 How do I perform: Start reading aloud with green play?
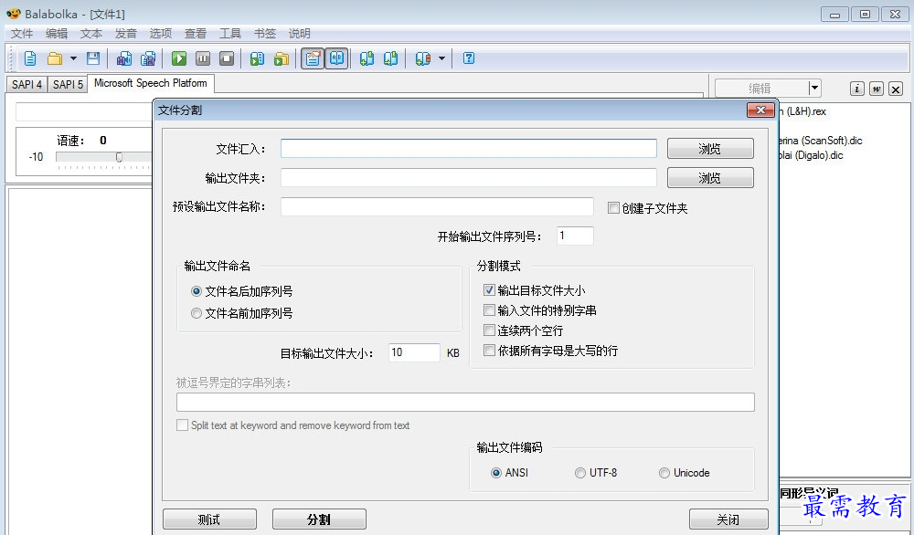pyautogui.click(x=179, y=58)
